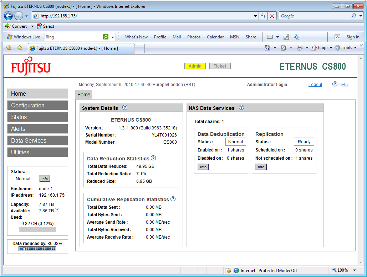
Task: Click the Windows Live translate icon
Action: 296,37
